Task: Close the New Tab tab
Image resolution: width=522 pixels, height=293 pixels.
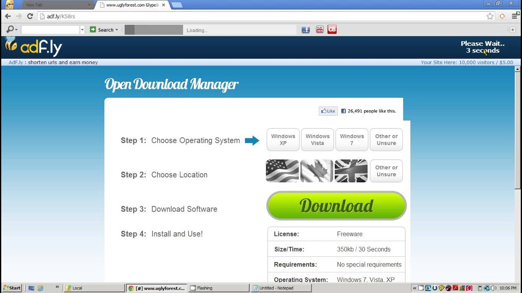Action: click(89, 5)
